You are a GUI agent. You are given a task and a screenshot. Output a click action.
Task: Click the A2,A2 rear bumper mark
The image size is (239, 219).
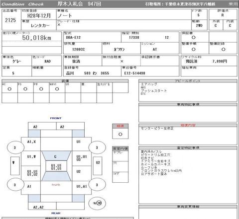click(38, 207)
